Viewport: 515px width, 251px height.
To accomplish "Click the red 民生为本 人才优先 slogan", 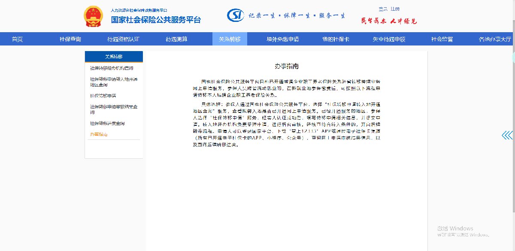I will click(389, 21).
